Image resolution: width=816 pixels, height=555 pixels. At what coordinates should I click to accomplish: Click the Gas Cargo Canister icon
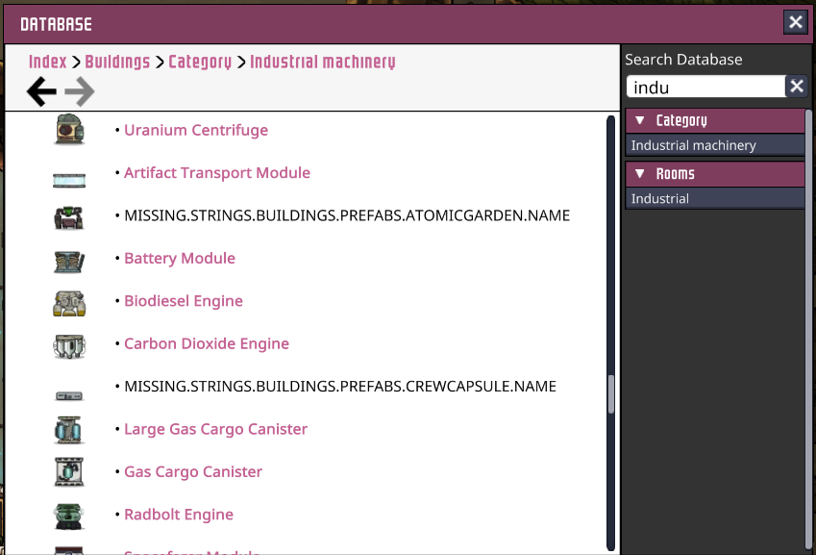69,472
